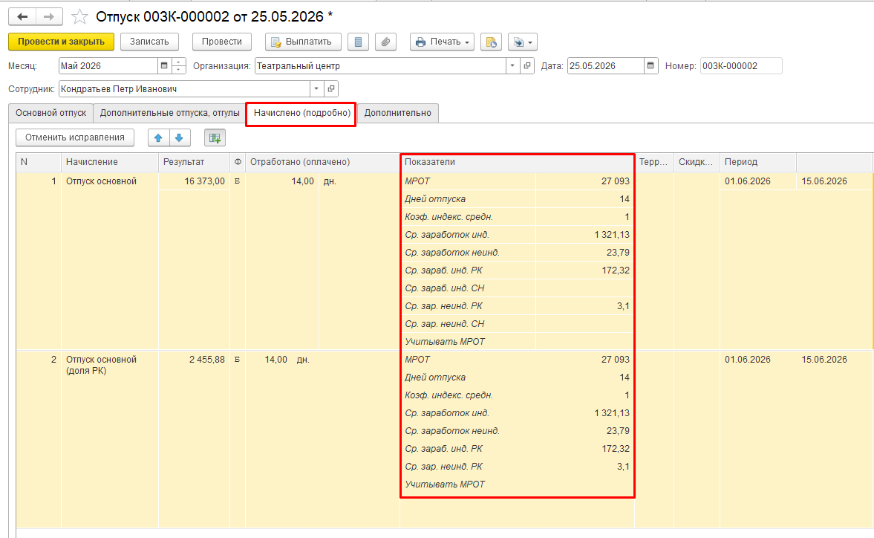This screenshot has height=538, width=874.
Task: Open the Дополнительно tab
Action: [x=397, y=113]
